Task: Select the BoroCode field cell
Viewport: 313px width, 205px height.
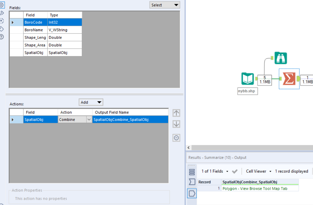Action: coord(35,22)
